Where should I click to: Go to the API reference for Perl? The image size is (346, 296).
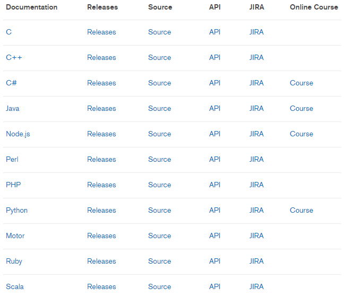coord(215,160)
